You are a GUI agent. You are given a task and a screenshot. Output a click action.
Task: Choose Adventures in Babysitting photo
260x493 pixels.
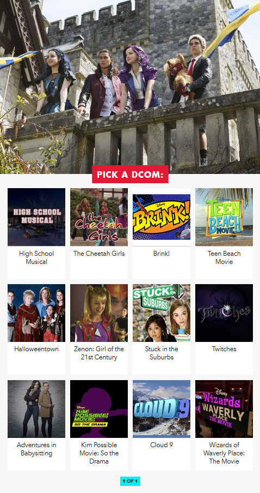tap(36, 408)
